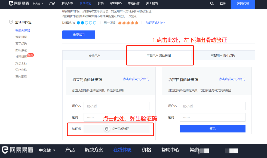
Task: Click the NEW badge next to 推理拼图
Action: coord(30,55)
